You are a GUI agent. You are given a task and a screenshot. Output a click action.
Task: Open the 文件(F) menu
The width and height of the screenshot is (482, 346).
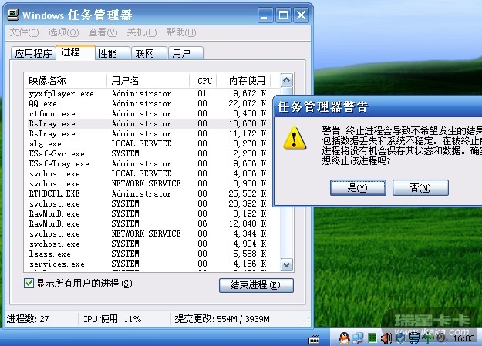coord(24,32)
